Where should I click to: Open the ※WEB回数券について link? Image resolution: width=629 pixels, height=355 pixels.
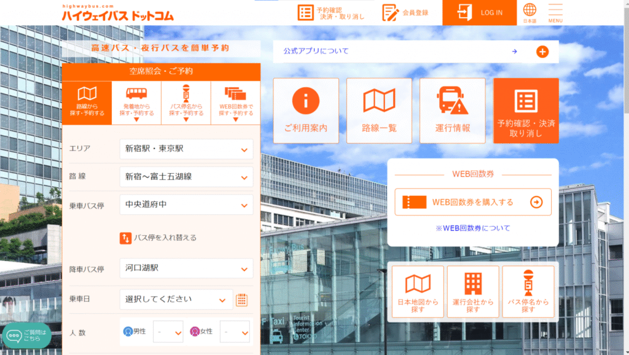(x=472, y=228)
